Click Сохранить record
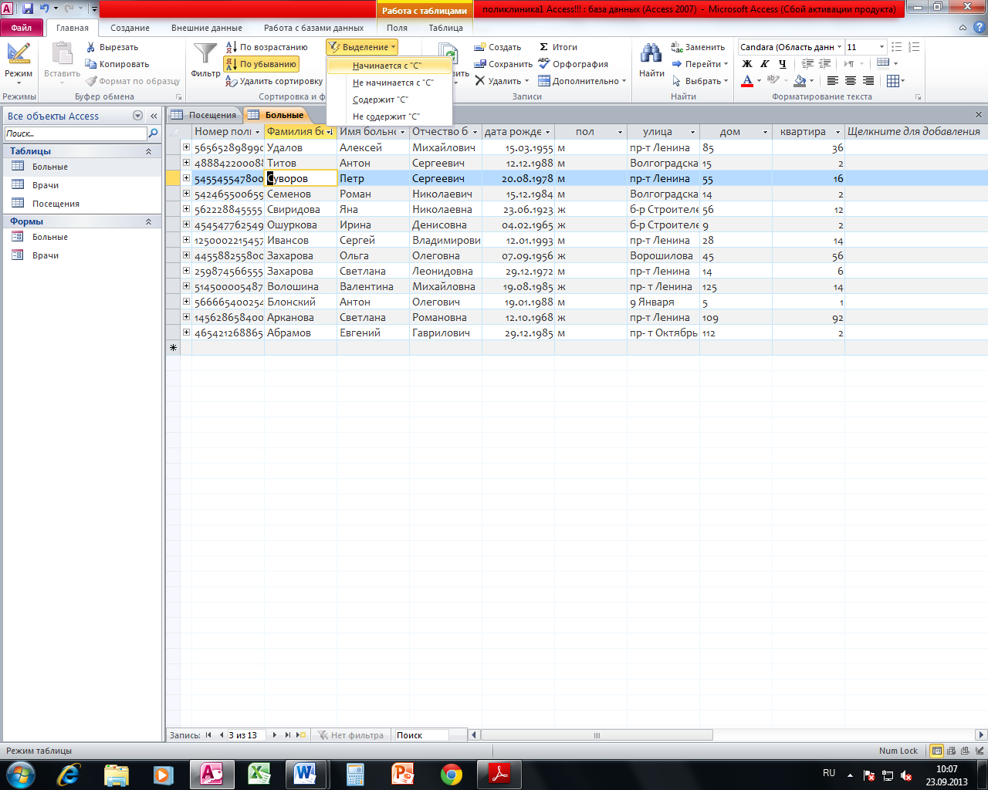 pos(503,64)
